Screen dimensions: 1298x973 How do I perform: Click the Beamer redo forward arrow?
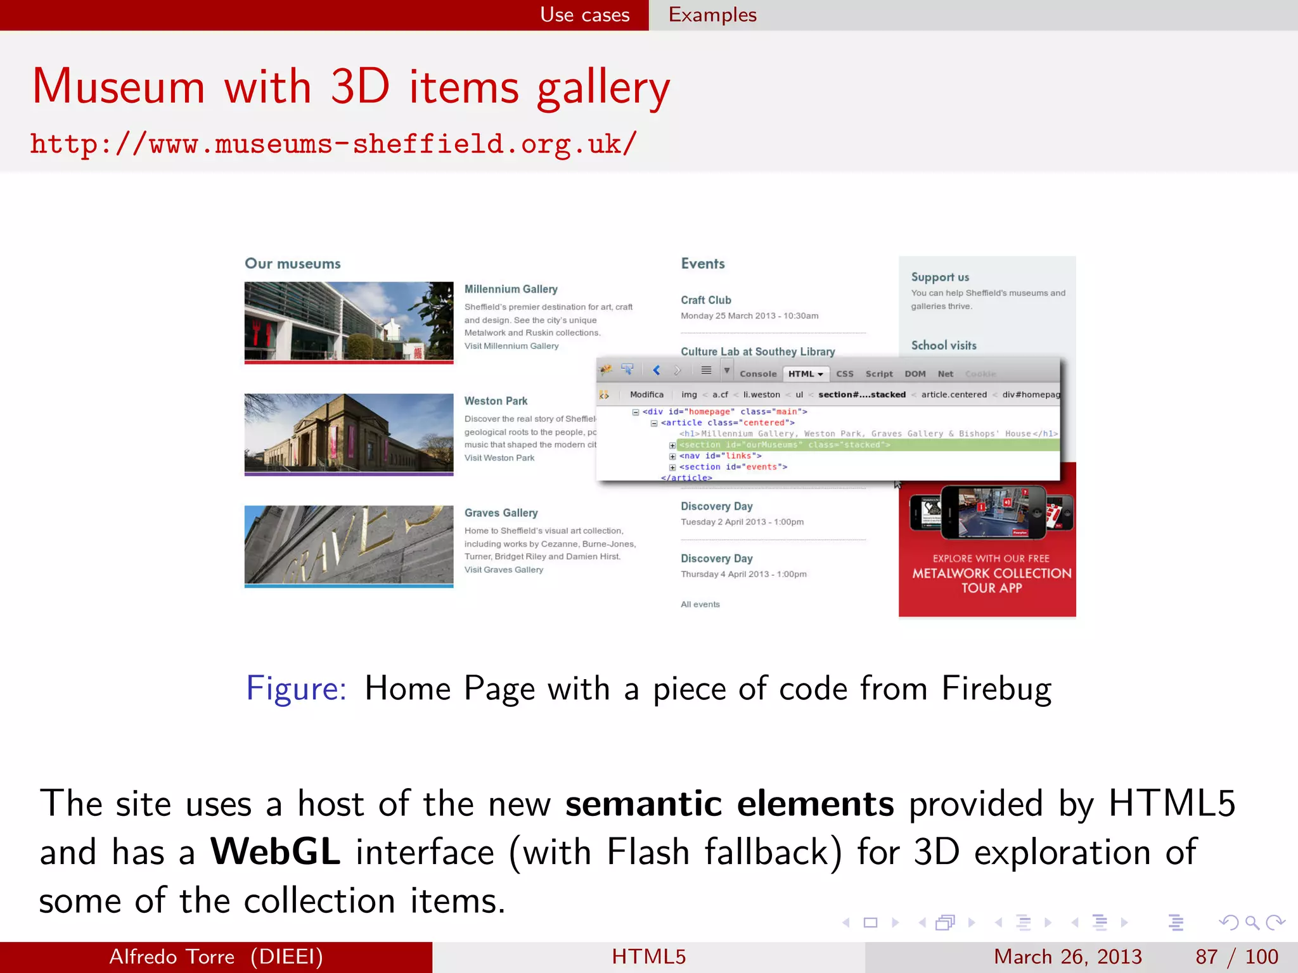[1275, 922]
